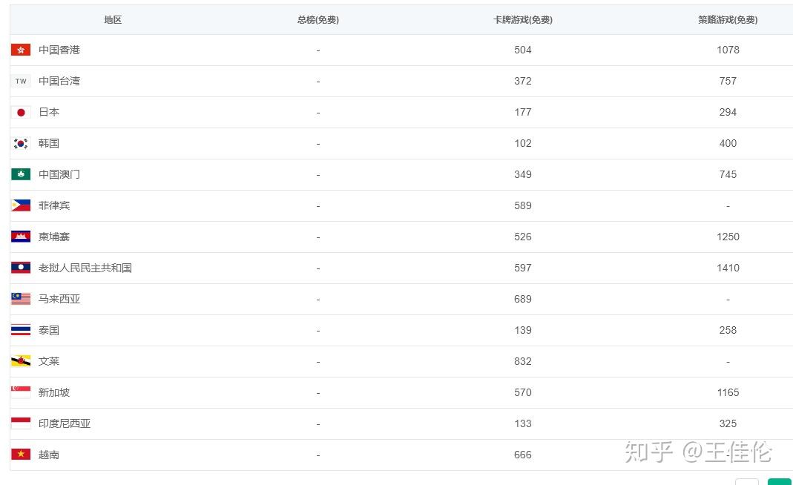
Task: Select the region name 中国台湾
Action: 59,81
